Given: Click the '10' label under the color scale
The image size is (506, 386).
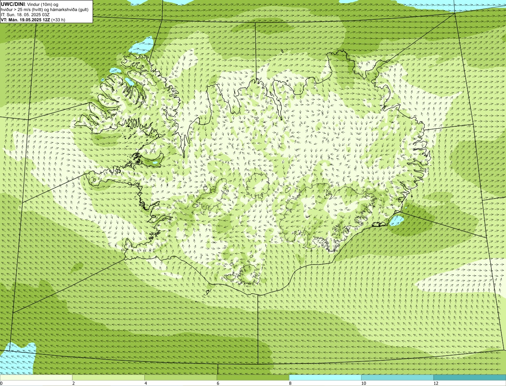Looking at the screenshot, I should pos(363,383).
